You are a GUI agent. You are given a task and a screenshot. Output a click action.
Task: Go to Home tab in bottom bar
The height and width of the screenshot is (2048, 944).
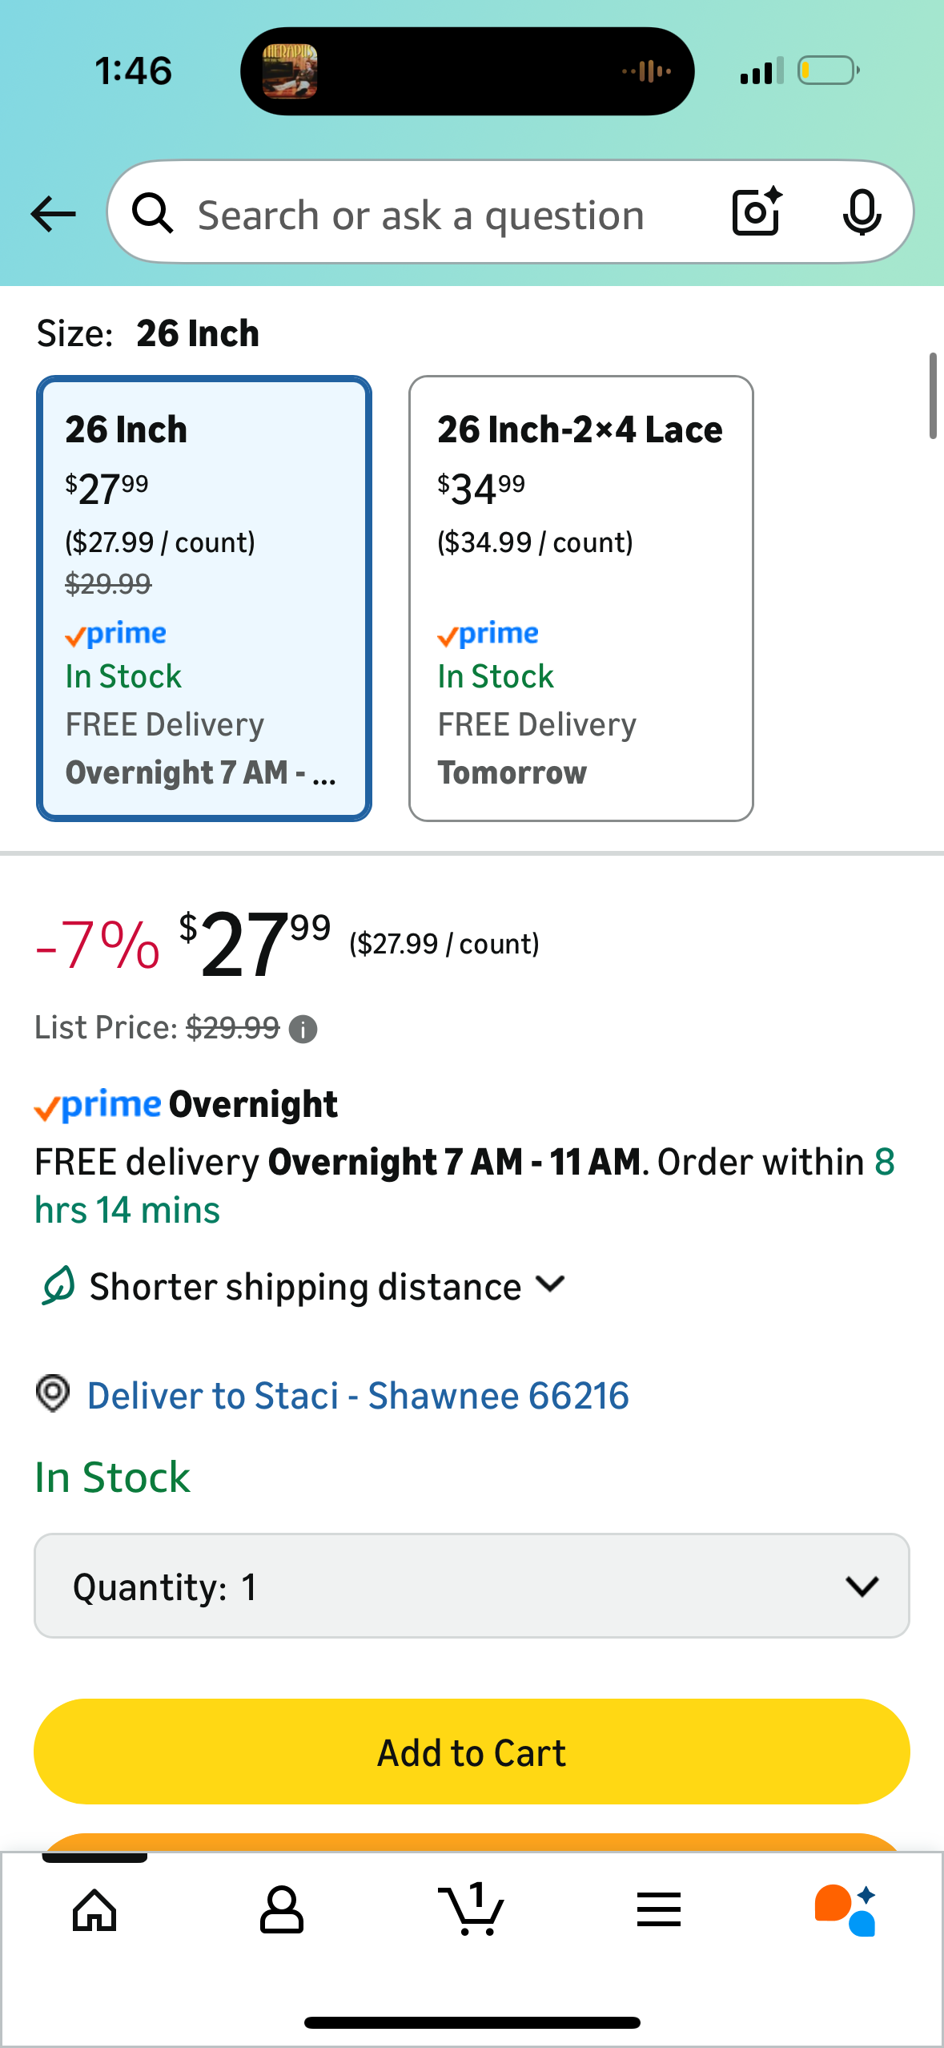coord(94,1910)
